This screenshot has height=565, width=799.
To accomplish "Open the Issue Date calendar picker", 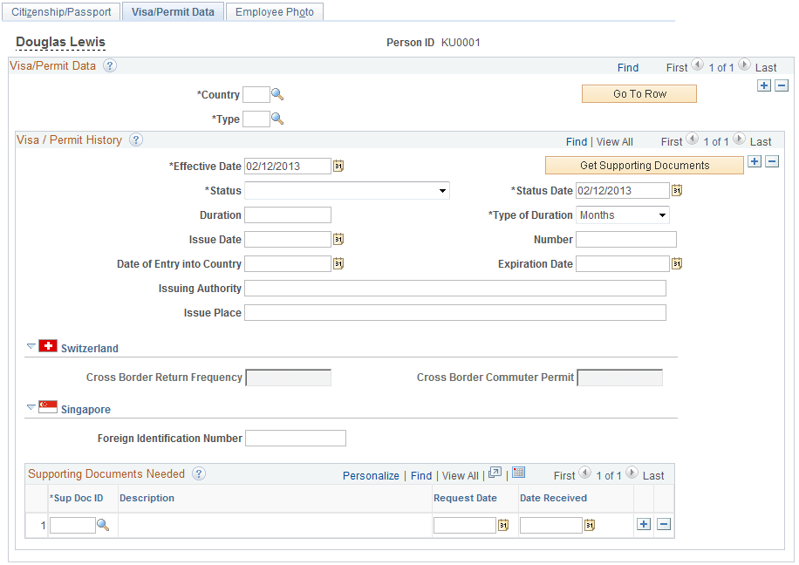I will (338, 239).
